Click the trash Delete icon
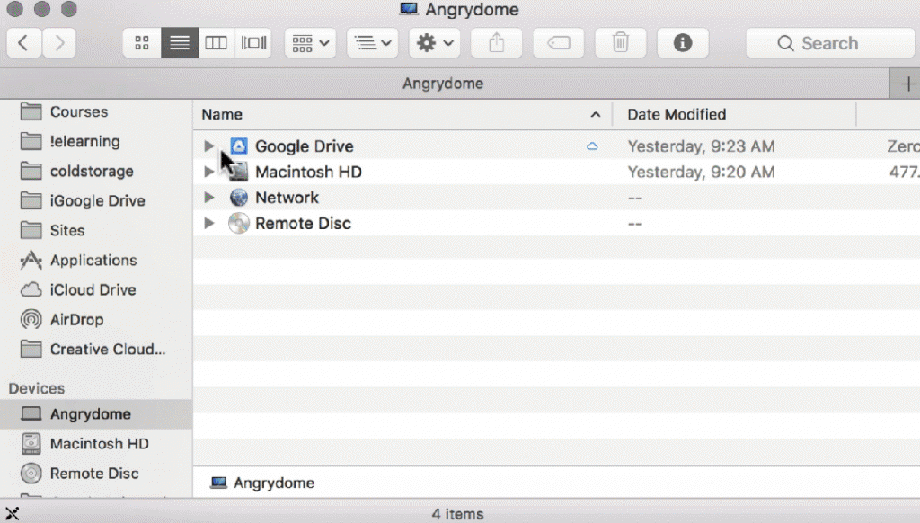 [x=621, y=43]
